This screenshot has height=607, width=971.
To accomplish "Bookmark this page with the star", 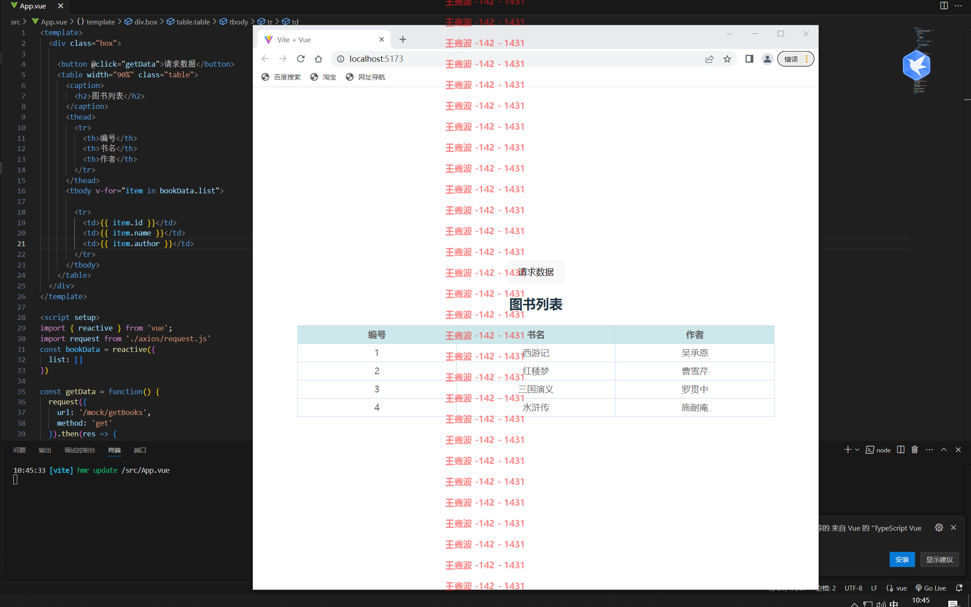I will coord(727,59).
